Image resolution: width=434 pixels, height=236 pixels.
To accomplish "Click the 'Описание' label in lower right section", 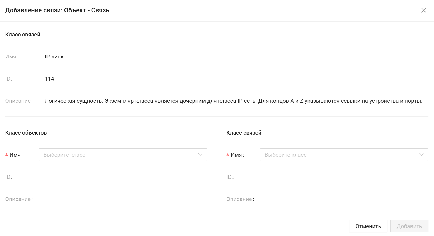I will pyautogui.click(x=239, y=199).
